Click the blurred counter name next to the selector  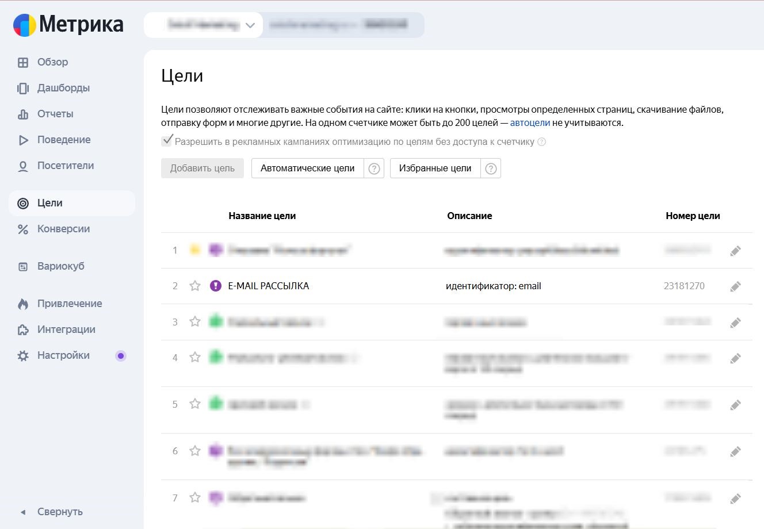pyautogui.click(x=343, y=25)
